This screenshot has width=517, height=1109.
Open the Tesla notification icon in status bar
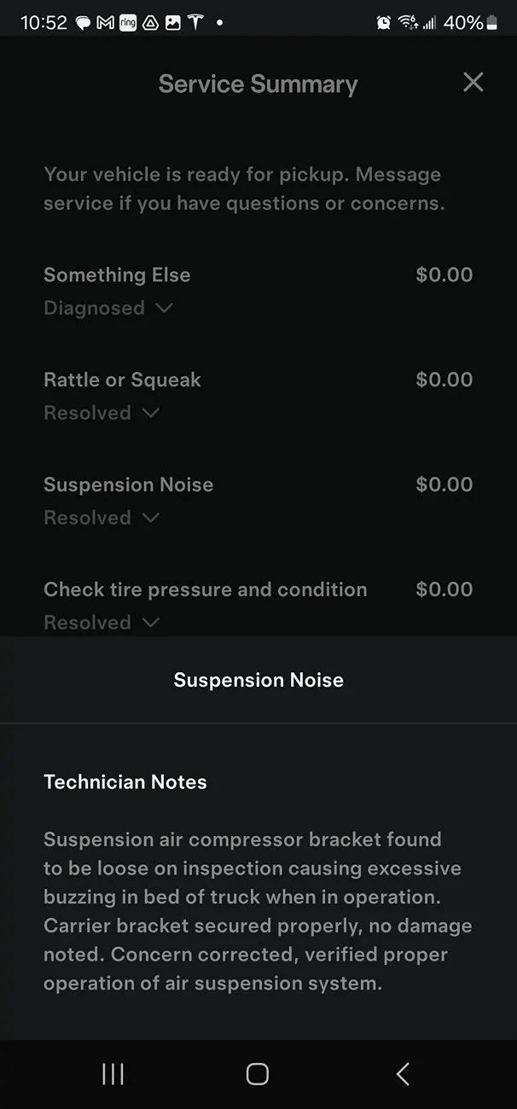click(195, 22)
